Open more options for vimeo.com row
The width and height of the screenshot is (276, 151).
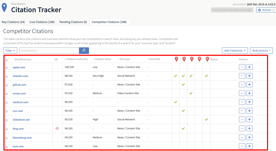pyautogui.click(x=242, y=93)
